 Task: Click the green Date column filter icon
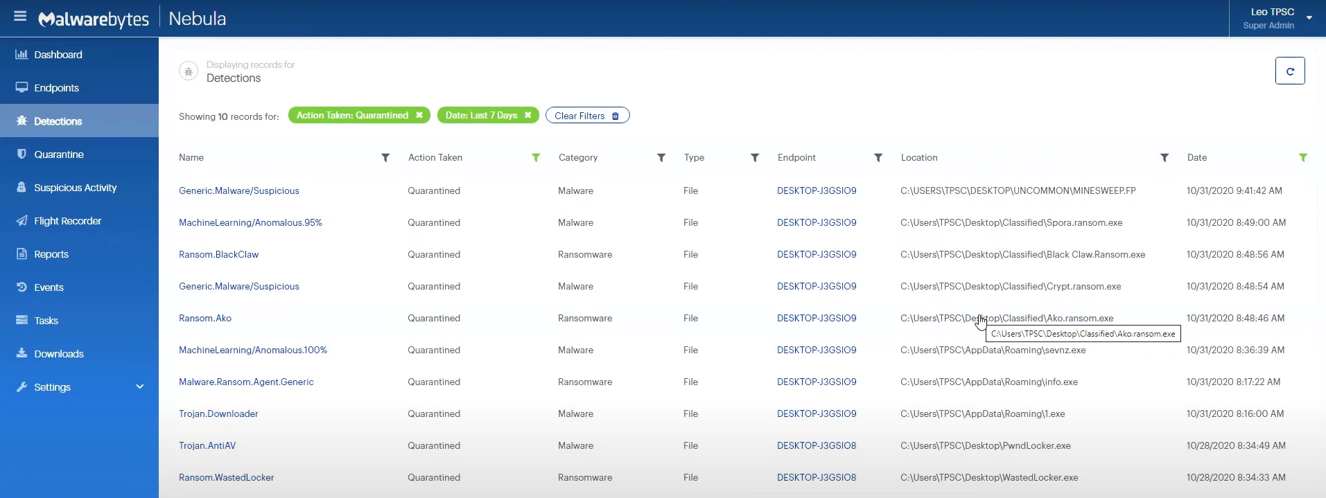pyautogui.click(x=1303, y=158)
